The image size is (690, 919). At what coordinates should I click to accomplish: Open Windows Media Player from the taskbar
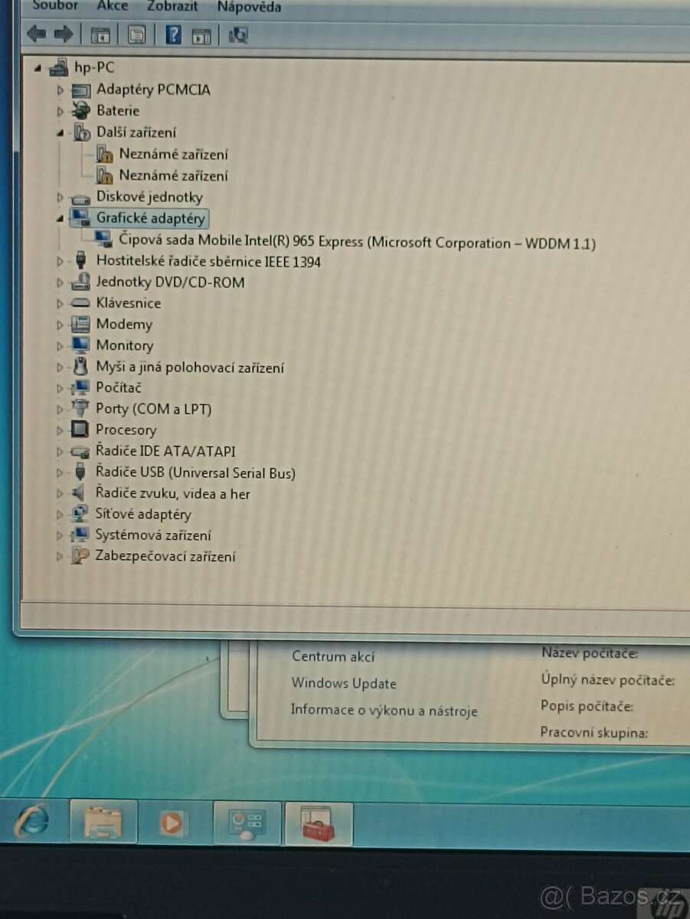point(173,823)
